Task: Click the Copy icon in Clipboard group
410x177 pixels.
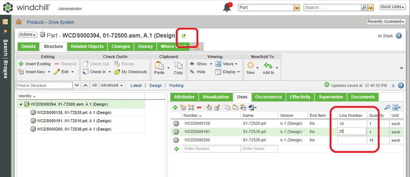Action: pyautogui.click(x=179, y=65)
